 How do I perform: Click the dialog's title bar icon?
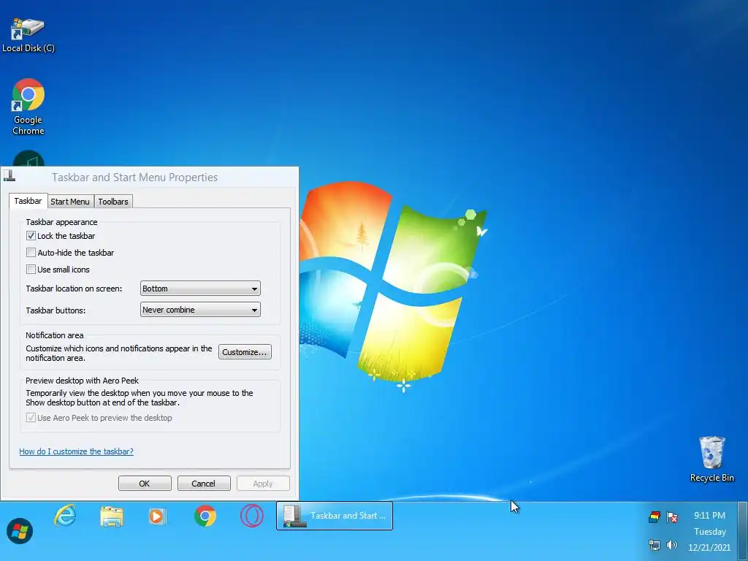tap(9, 176)
